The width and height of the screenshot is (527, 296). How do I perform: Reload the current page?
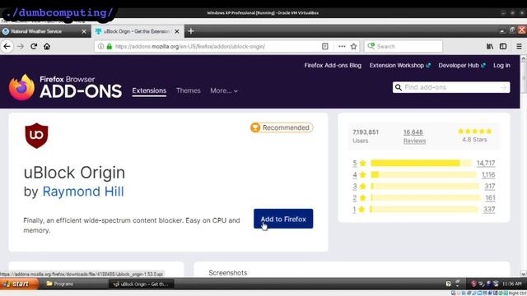click(34, 46)
